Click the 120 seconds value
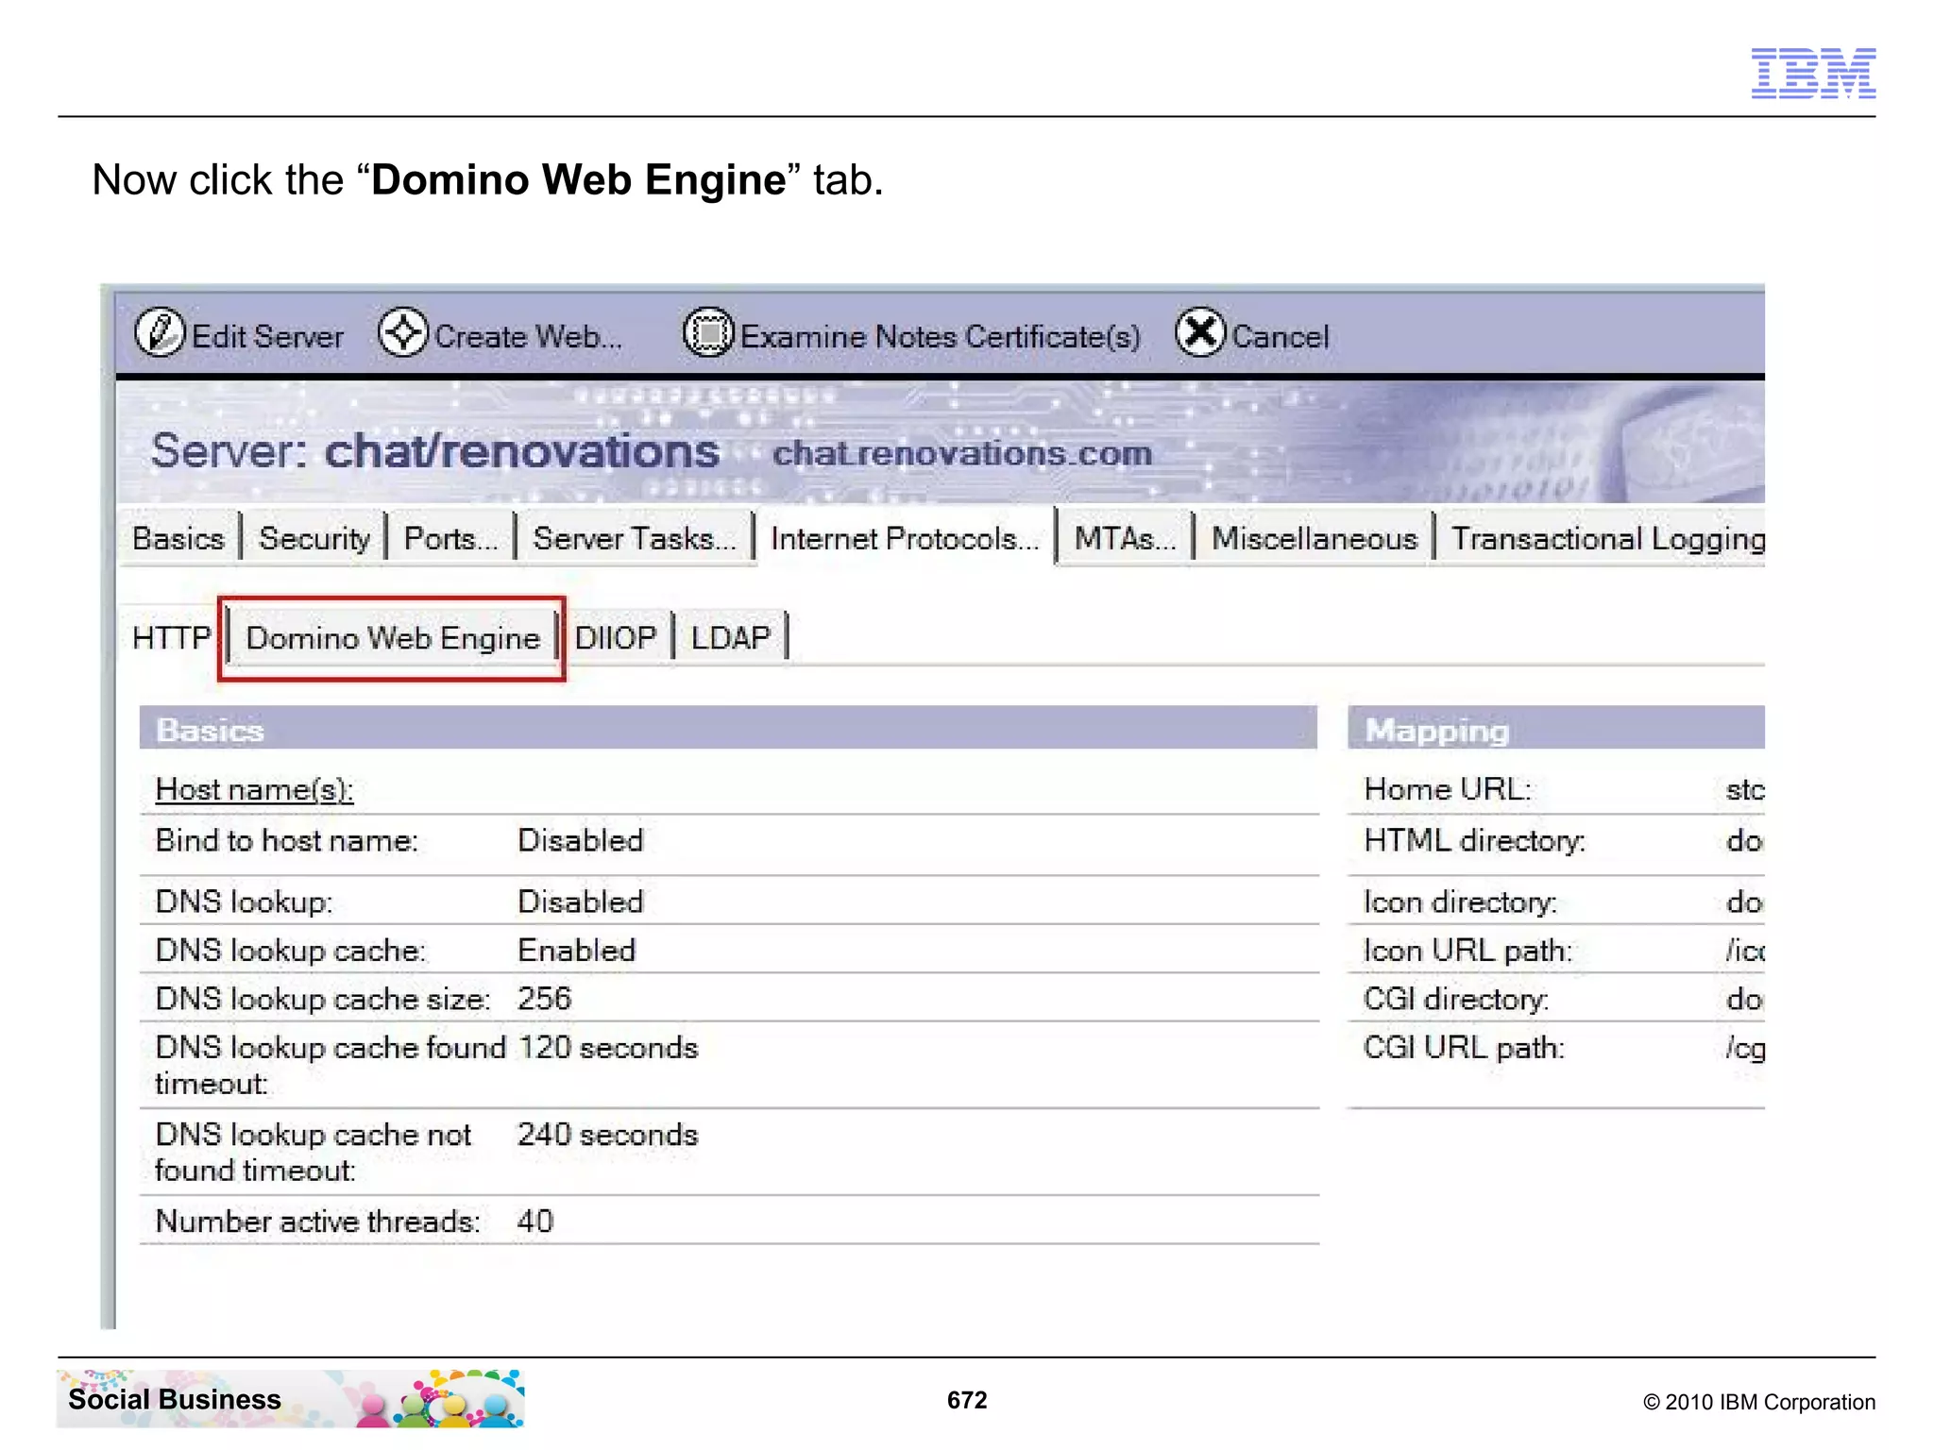The image size is (1934, 1450). [x=608, y=1048]
